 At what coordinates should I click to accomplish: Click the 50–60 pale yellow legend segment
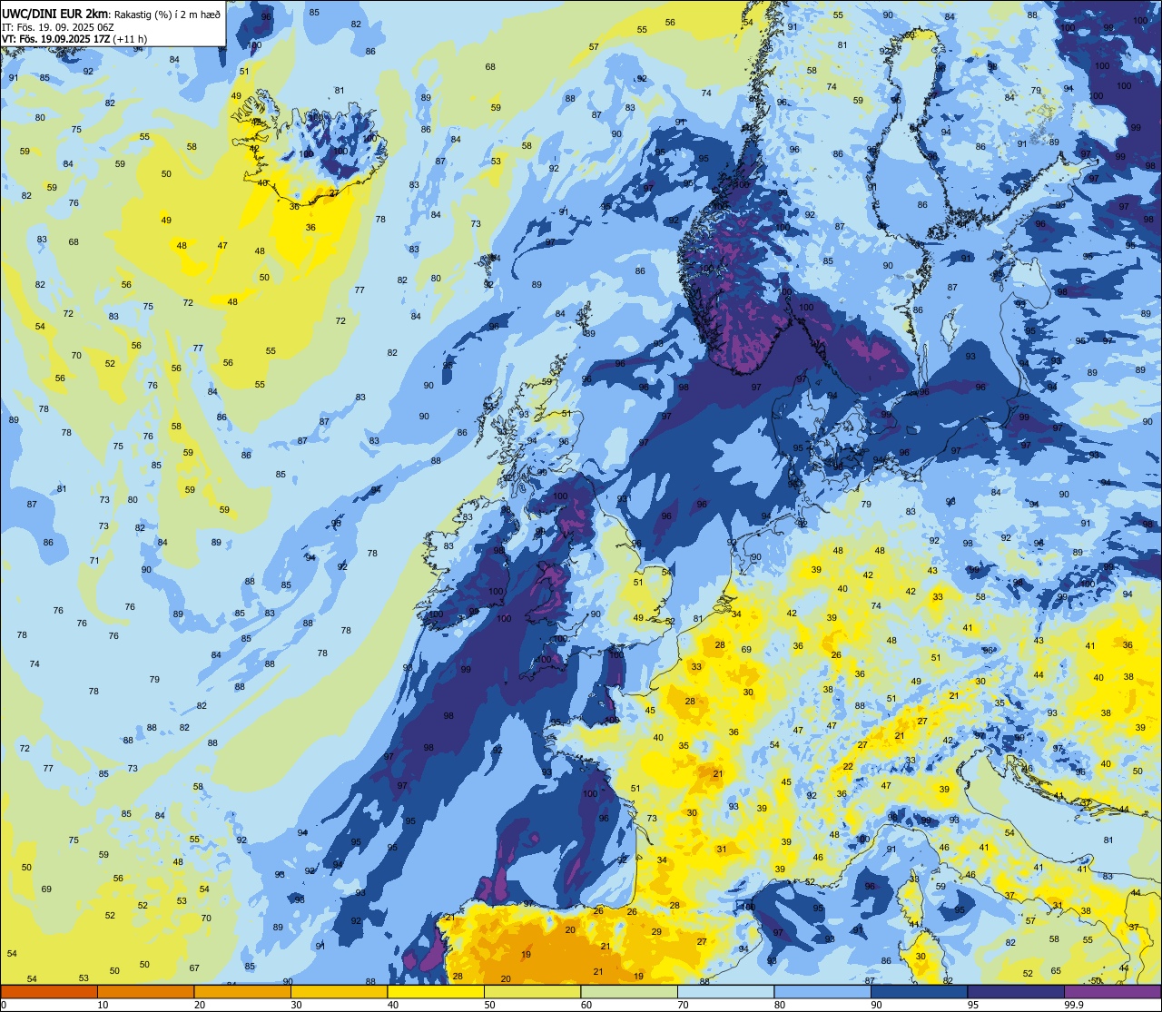pyautogui.click(x=532, y=991)
